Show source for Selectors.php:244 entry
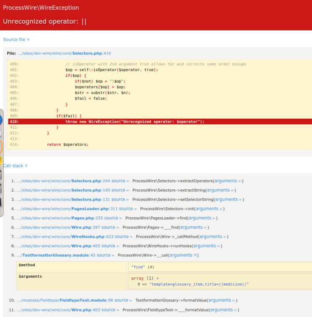This screenshot has width=312, height=317. 120,181
